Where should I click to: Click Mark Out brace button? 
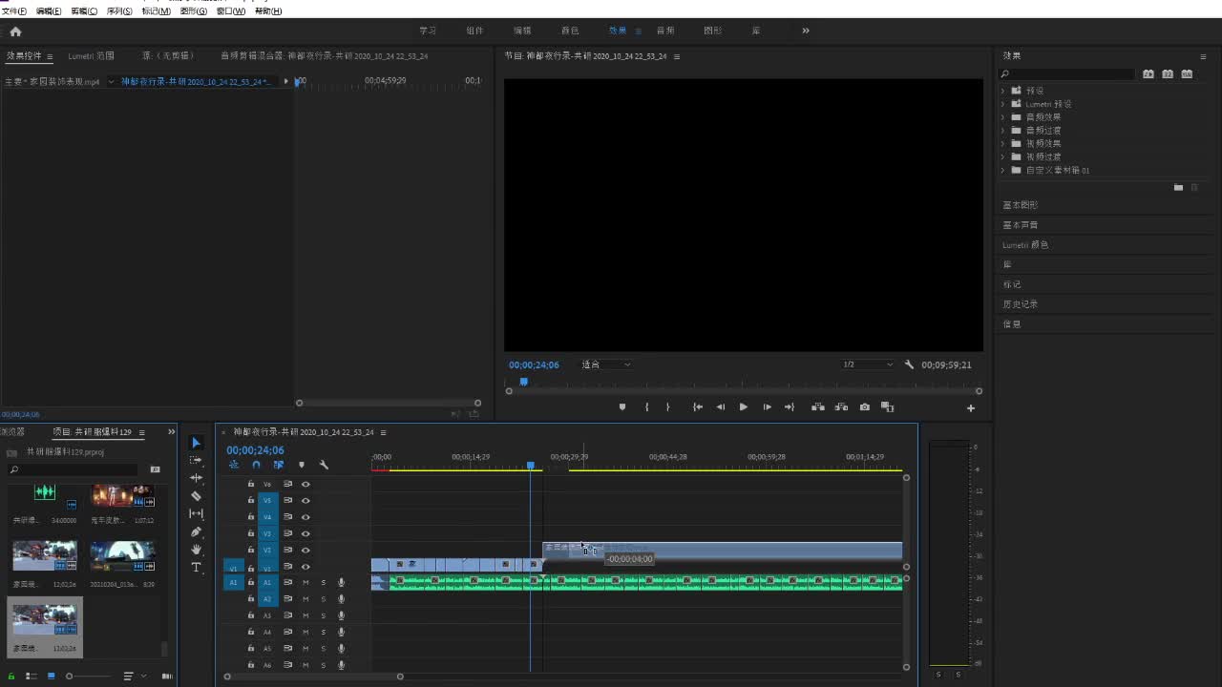[667, 407]
